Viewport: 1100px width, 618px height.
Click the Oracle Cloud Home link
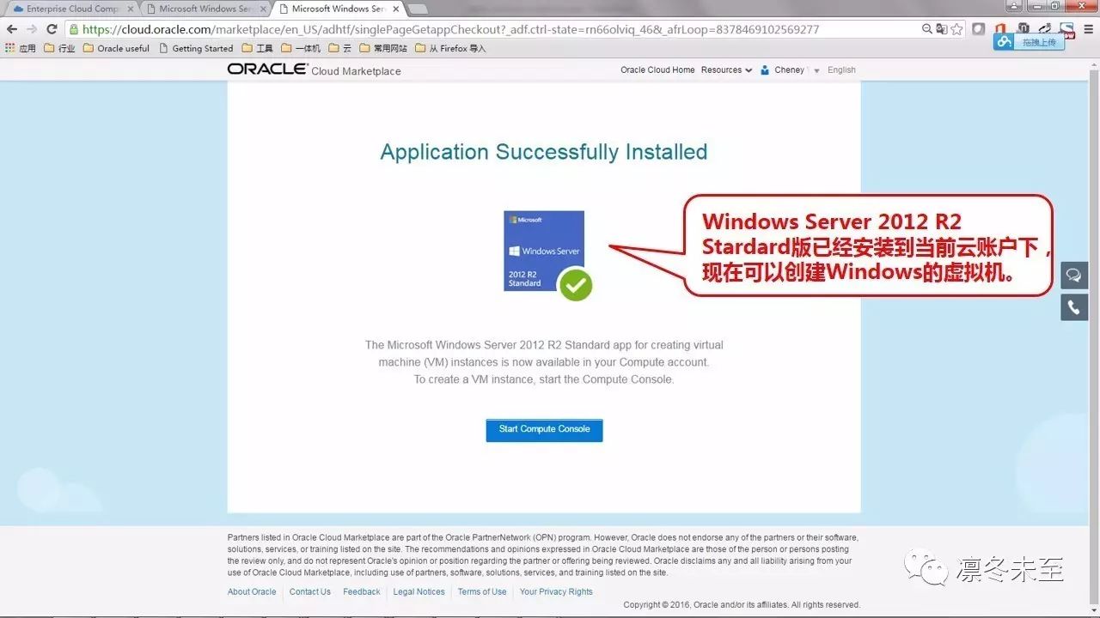(x=657, y=70)
